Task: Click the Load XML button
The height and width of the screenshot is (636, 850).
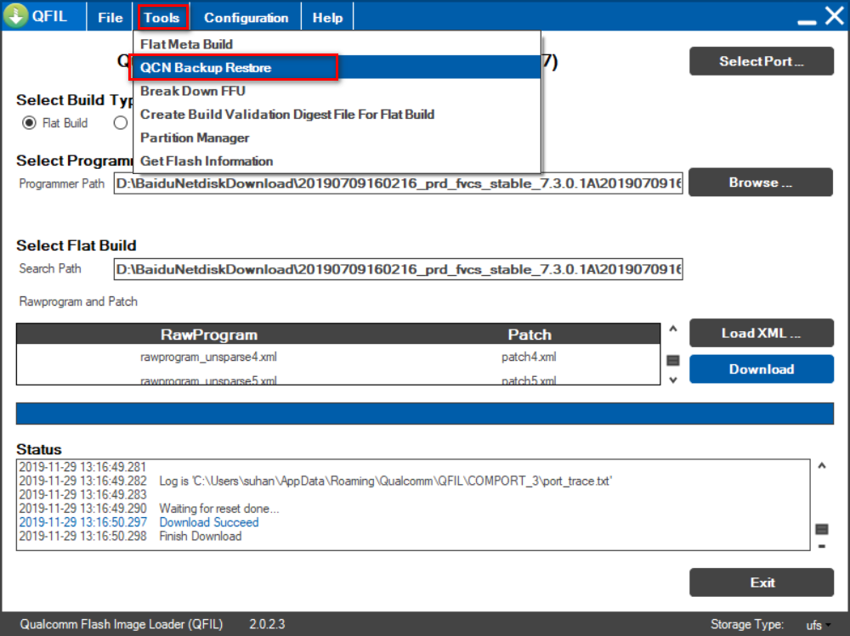Action: pyautogui.click(x=761, y=333)
